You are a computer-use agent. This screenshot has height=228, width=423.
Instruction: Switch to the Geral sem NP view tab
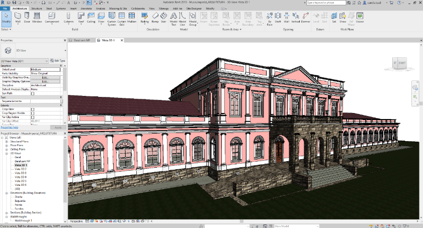81,40
